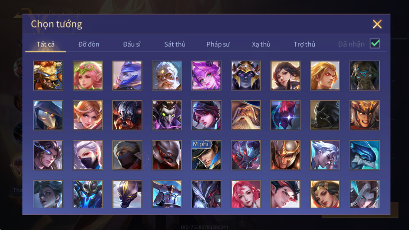The image size is (409, 230).
Task: Open the Đấu sĩ tab
Action: point(132,44)
